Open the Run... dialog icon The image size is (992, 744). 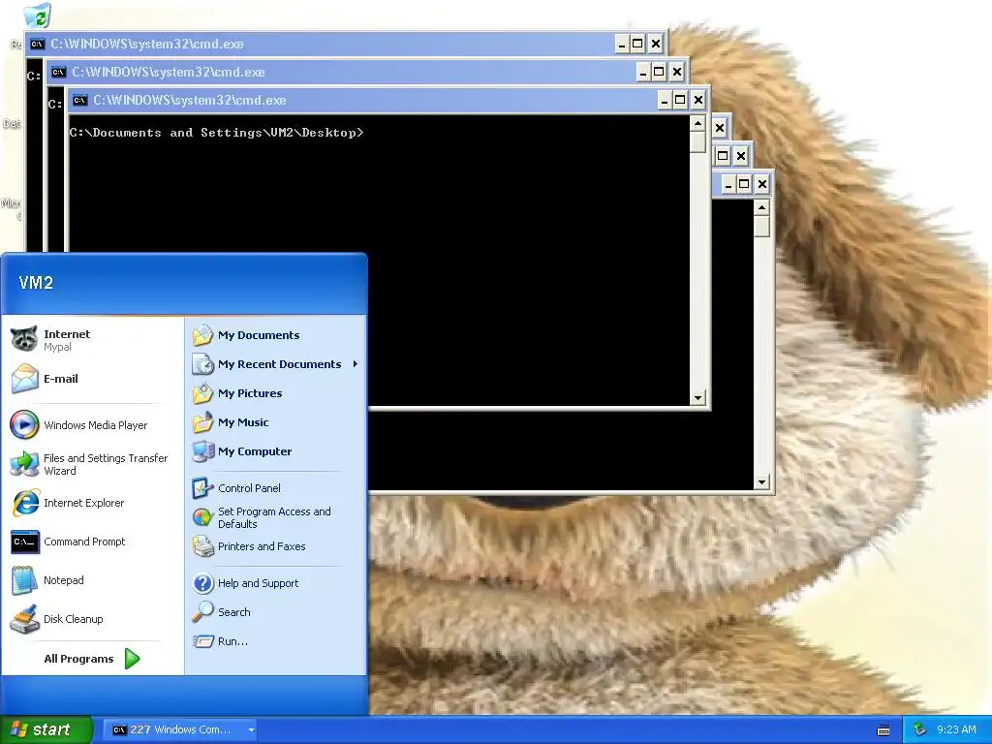point(202,641)
